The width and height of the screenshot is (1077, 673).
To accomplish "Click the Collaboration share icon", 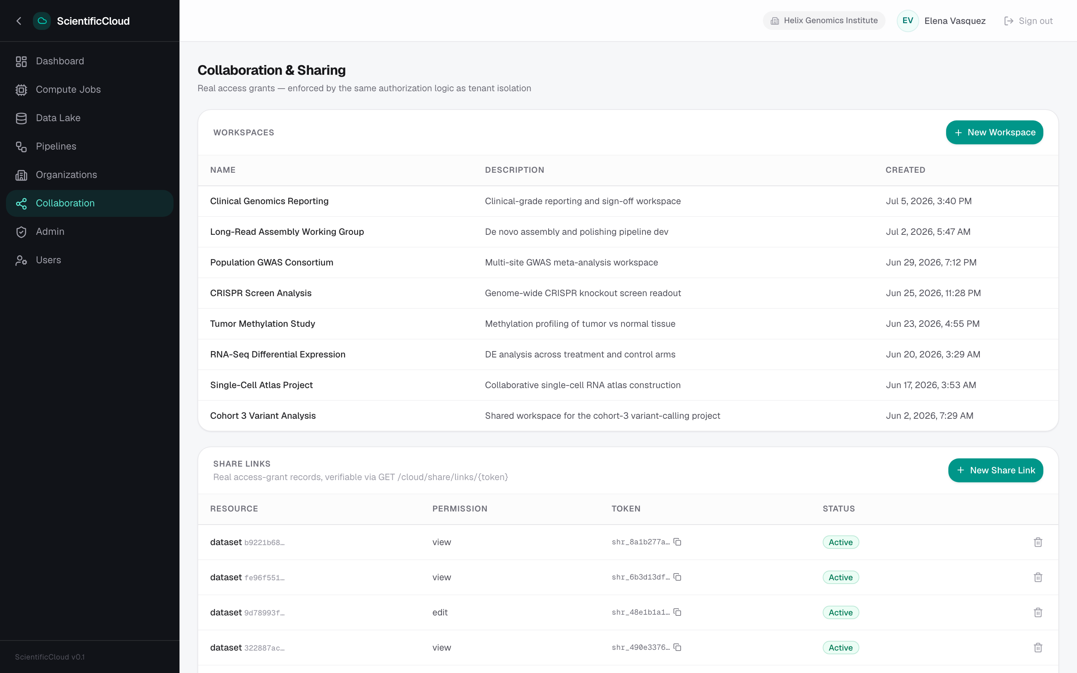I will click(21, 203).
